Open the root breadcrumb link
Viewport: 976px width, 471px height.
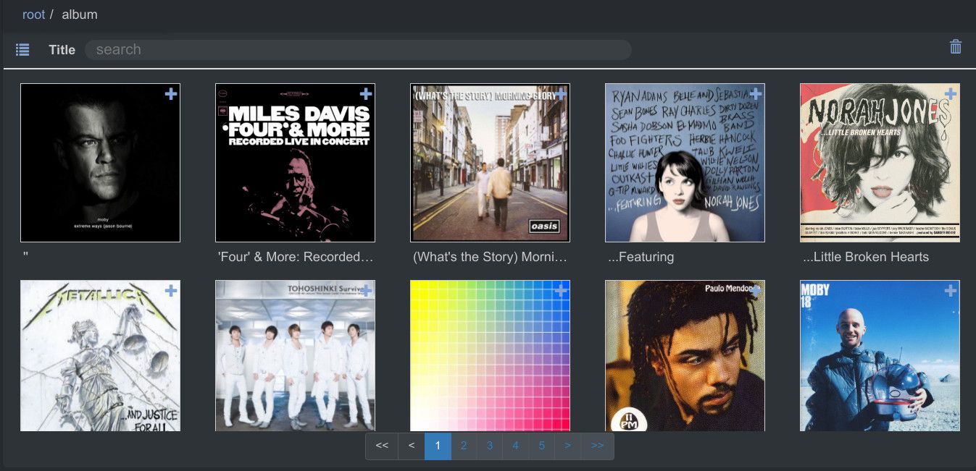(33, 14)
